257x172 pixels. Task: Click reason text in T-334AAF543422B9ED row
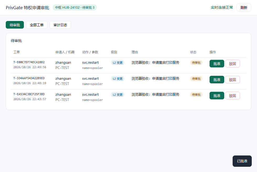pyautogui.click(x=155, y=78)
